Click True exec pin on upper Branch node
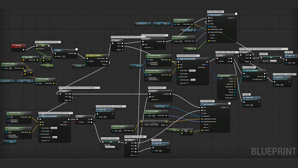 pos(232,58)
